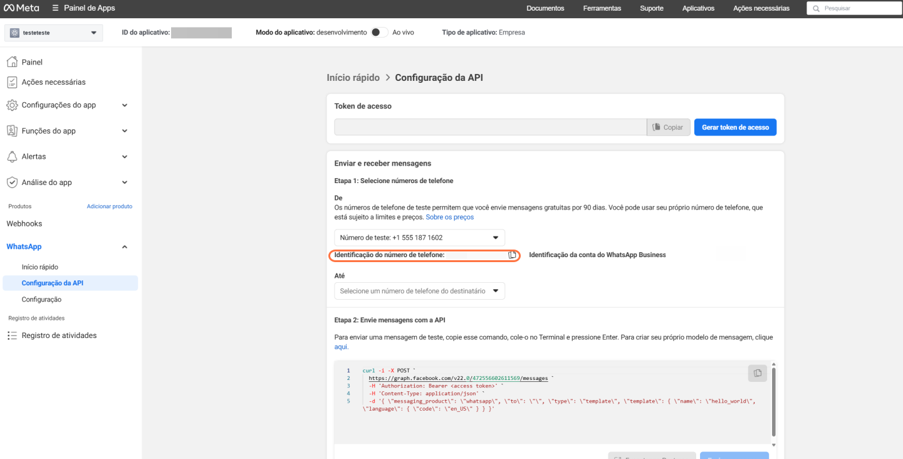Viewport: 903px width, 459px height.
Task: Open Documentos in the top menu
Action: tap(545, 8)
